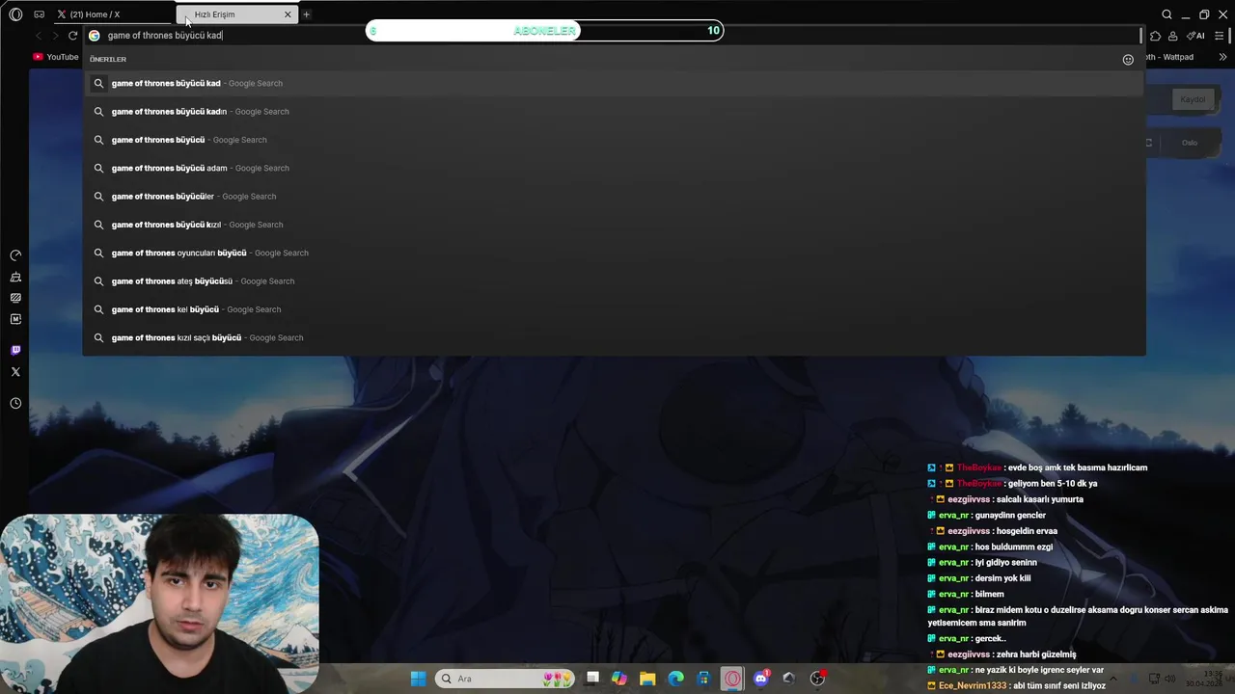Open the GX Control speedometer sidebar icon
The height and width of the screenshot is (694, 1235).
15,255
